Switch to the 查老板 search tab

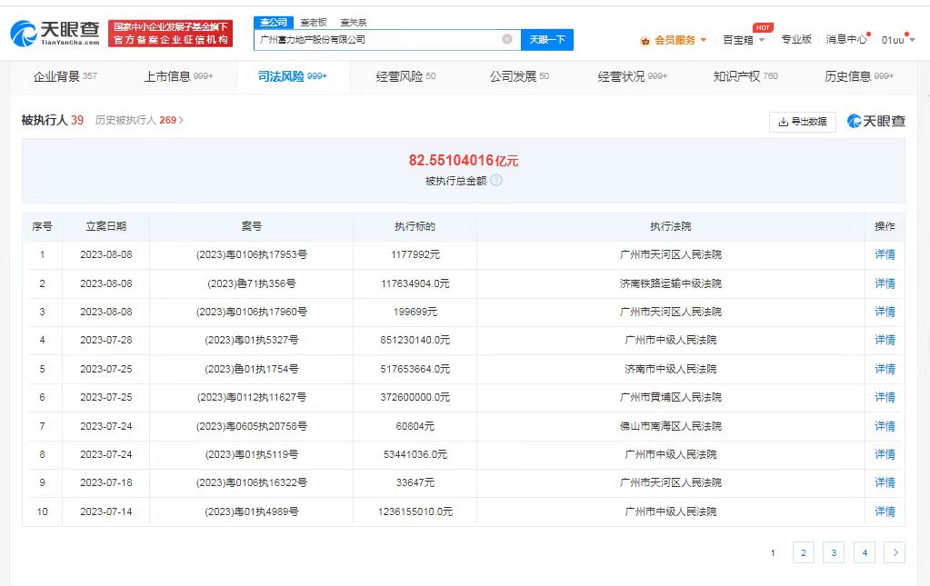point(313,22)
